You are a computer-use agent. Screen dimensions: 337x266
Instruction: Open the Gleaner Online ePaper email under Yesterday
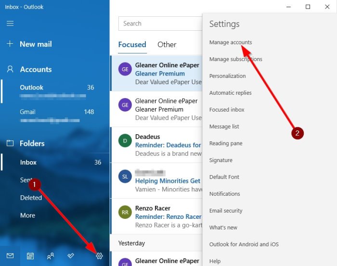(156, 259)
